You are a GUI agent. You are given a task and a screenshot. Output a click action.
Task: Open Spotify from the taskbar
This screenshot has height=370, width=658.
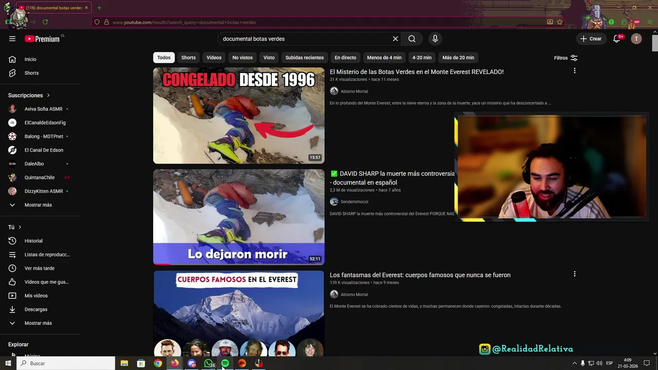tap(225, 363)
